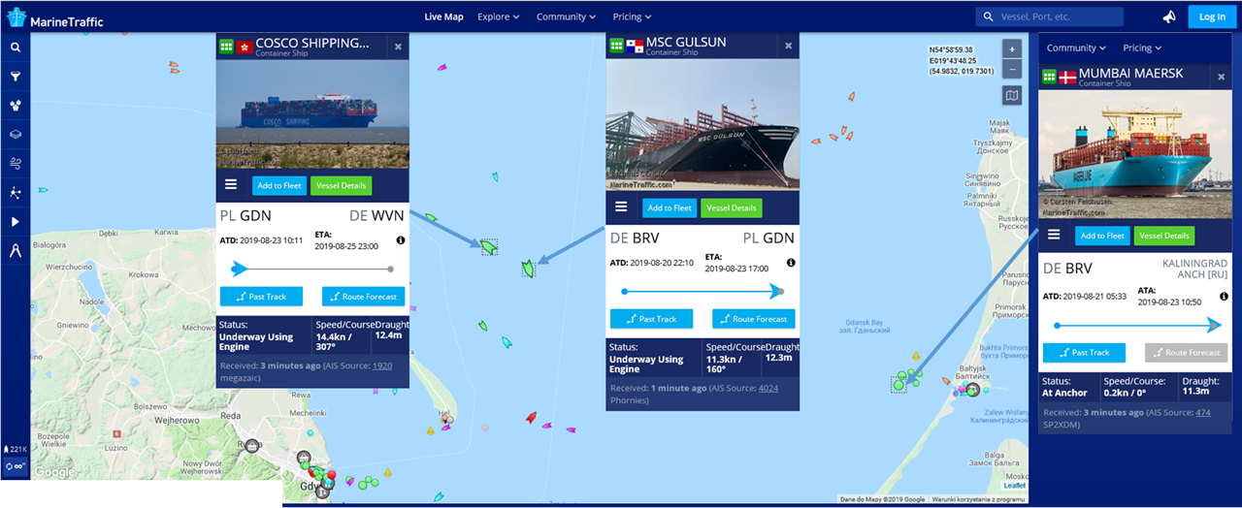The width and height of the screenshot is (1242, 508).
Task: Click MSC GULSUN voyage progress bar
Action: [x=703, y=291]
